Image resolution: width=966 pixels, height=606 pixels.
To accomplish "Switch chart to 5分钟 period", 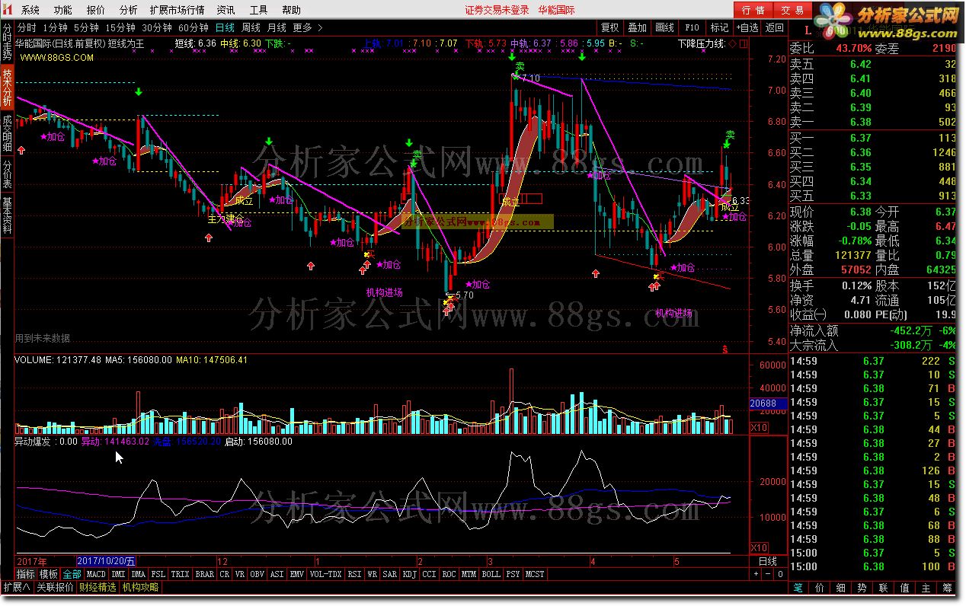I will 86,27.
